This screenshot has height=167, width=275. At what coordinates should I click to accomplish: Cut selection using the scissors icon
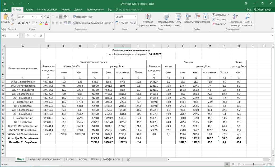[12, 15]
